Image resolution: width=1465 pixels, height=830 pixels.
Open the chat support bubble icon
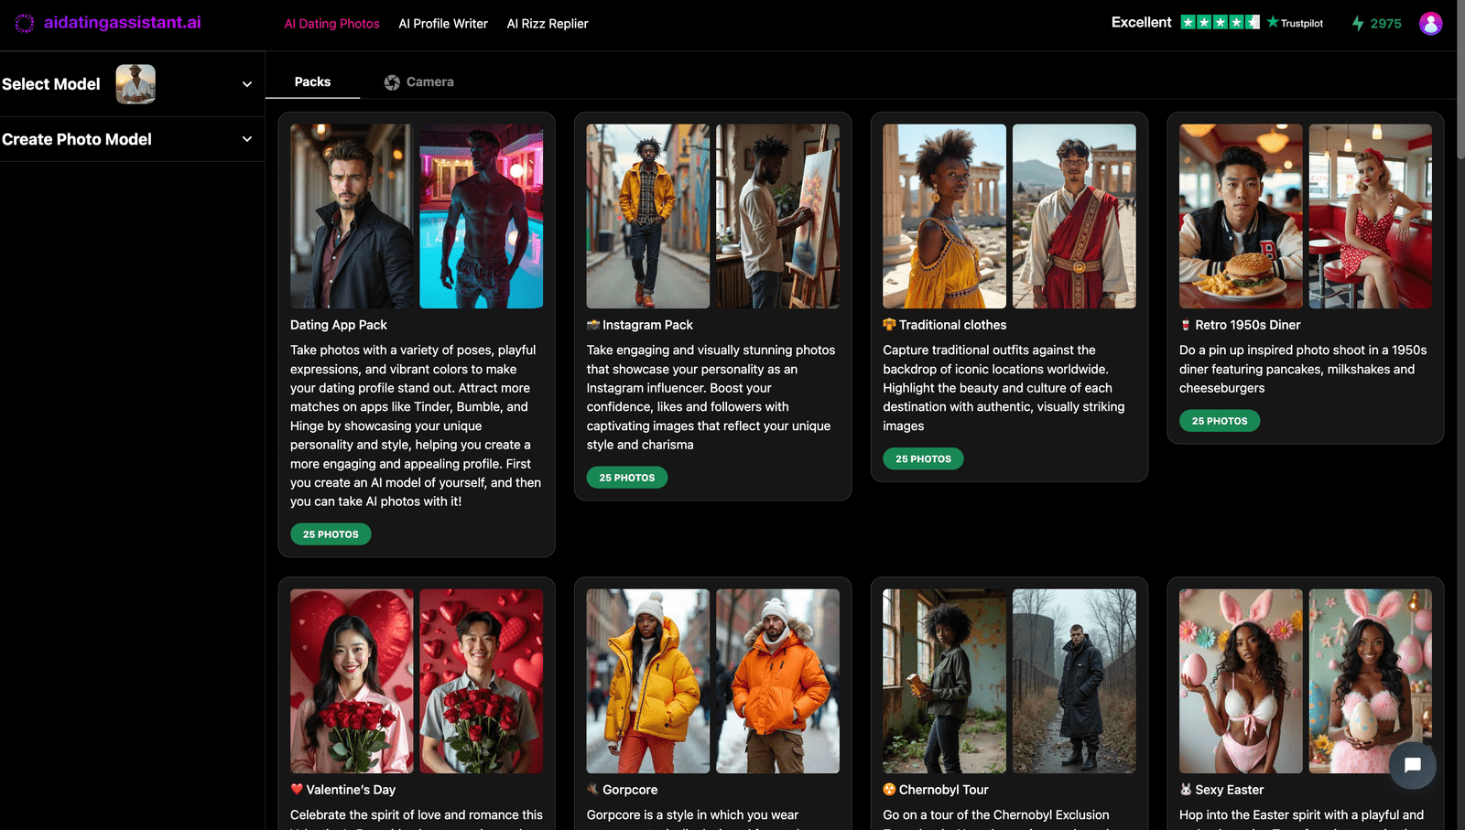coord(1412,765)
